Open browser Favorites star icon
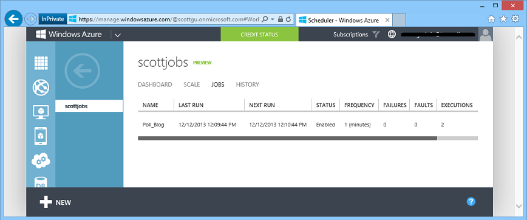The image size is (527, 220). (503, 19)
